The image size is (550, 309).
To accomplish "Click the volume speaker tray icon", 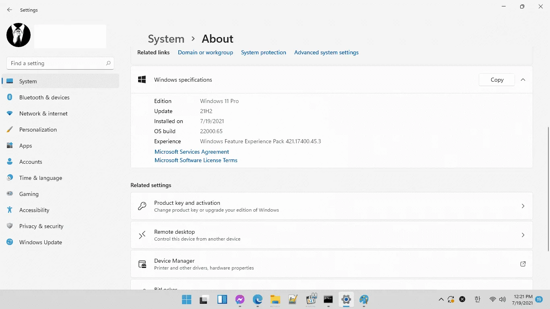I will [x=502, y=299].
